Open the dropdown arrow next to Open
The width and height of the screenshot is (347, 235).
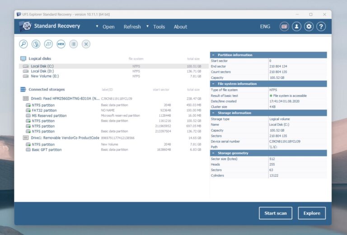pyautogui.click(x=97, y=27)
